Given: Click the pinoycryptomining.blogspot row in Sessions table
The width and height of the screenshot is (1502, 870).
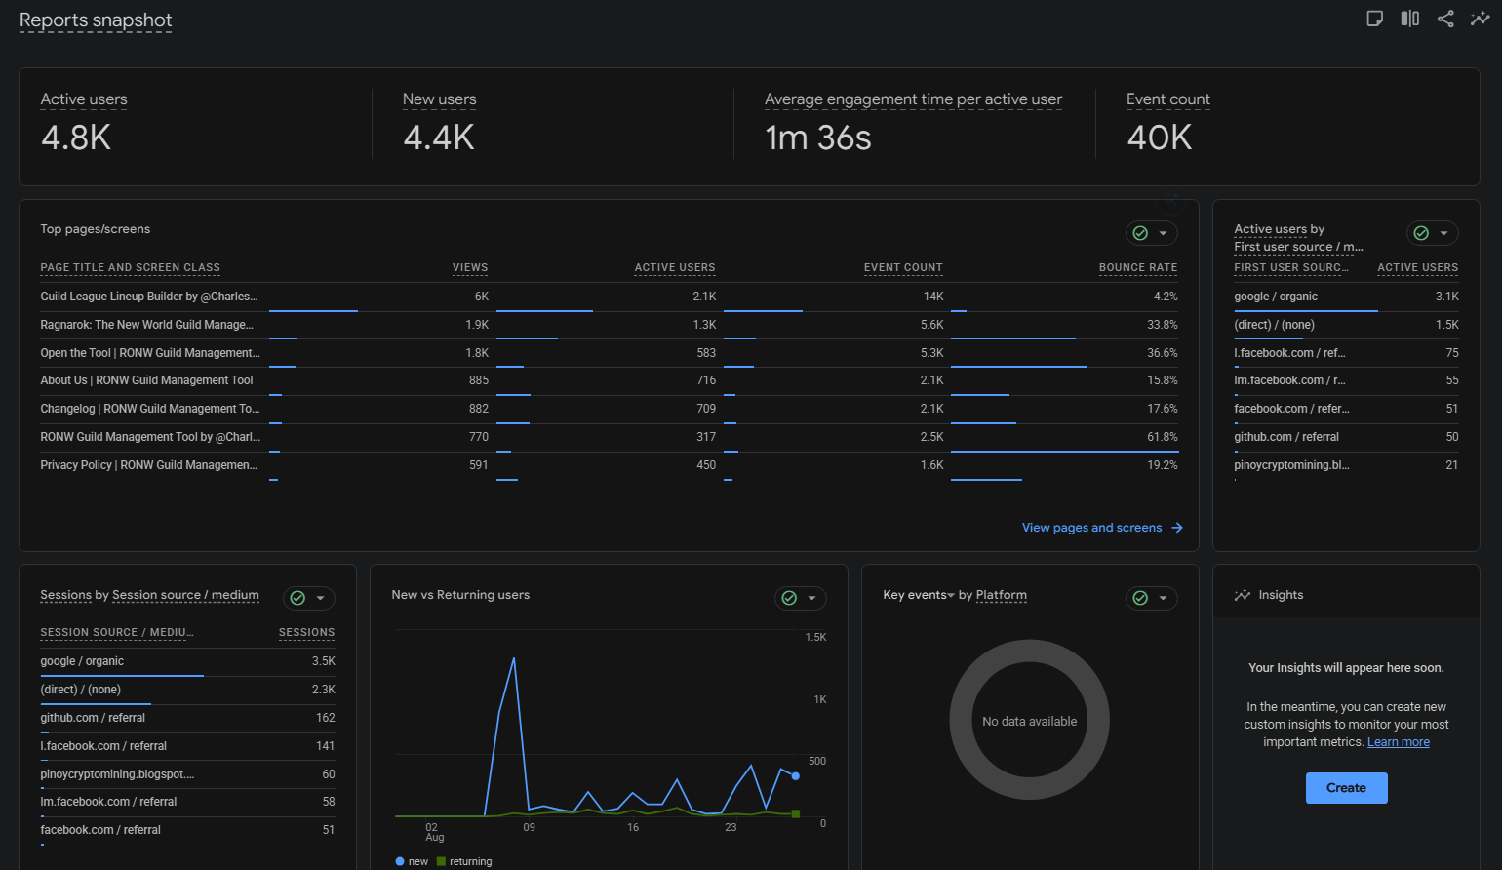Looking at the screenshot, I should click(x=187, y=774).
